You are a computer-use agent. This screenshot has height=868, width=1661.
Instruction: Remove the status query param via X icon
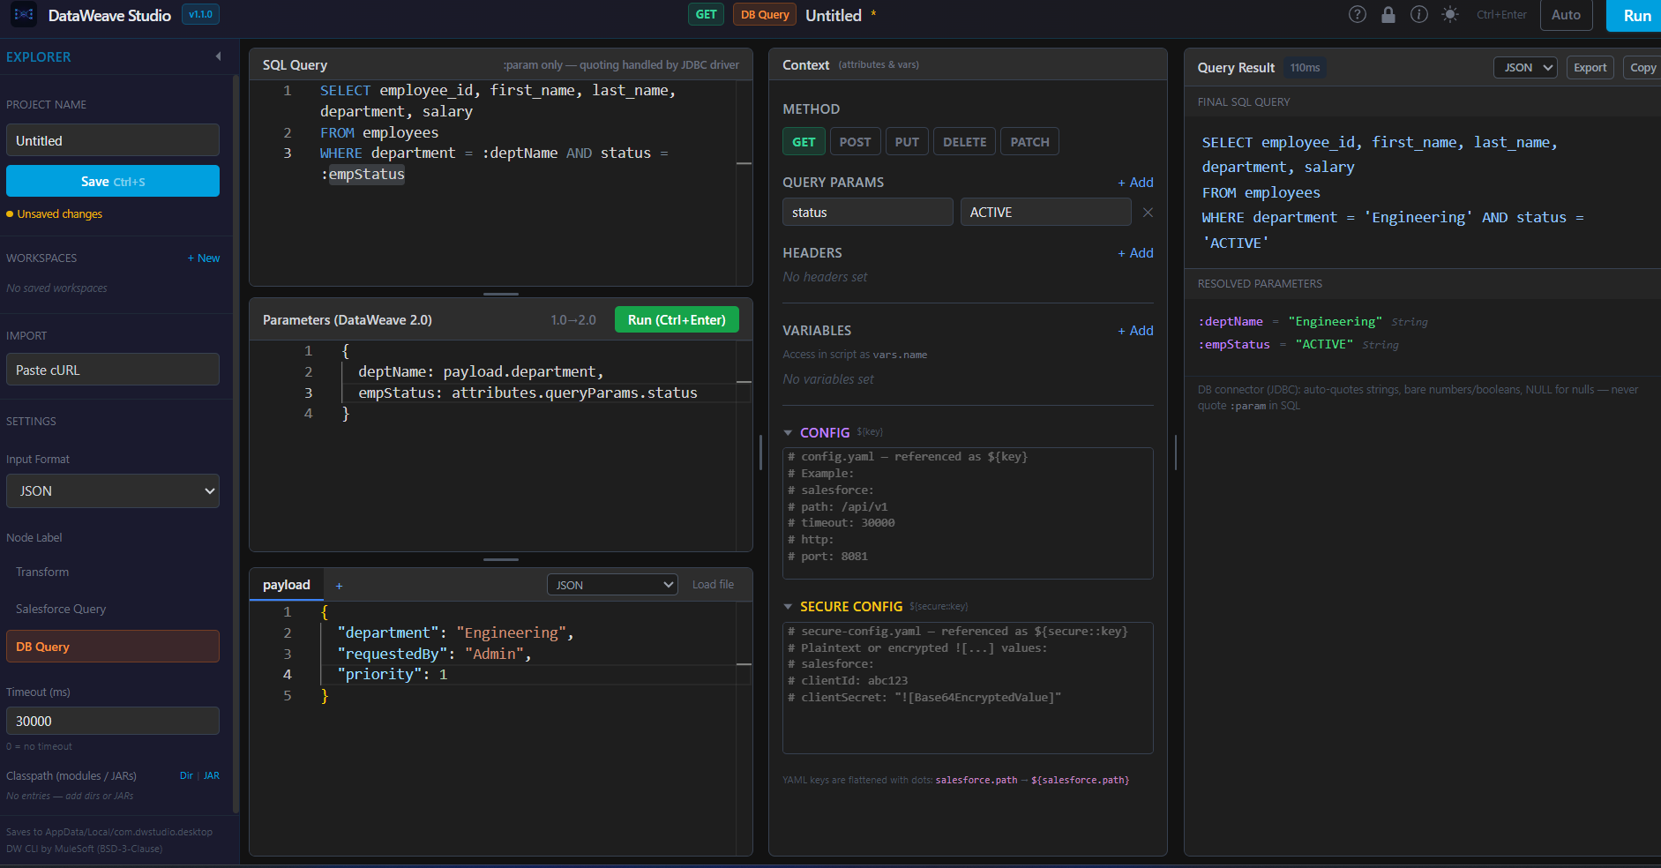pos(1148,212)
